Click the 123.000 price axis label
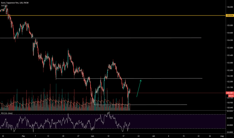Viewport: 234px width, 138px height. 230,63
